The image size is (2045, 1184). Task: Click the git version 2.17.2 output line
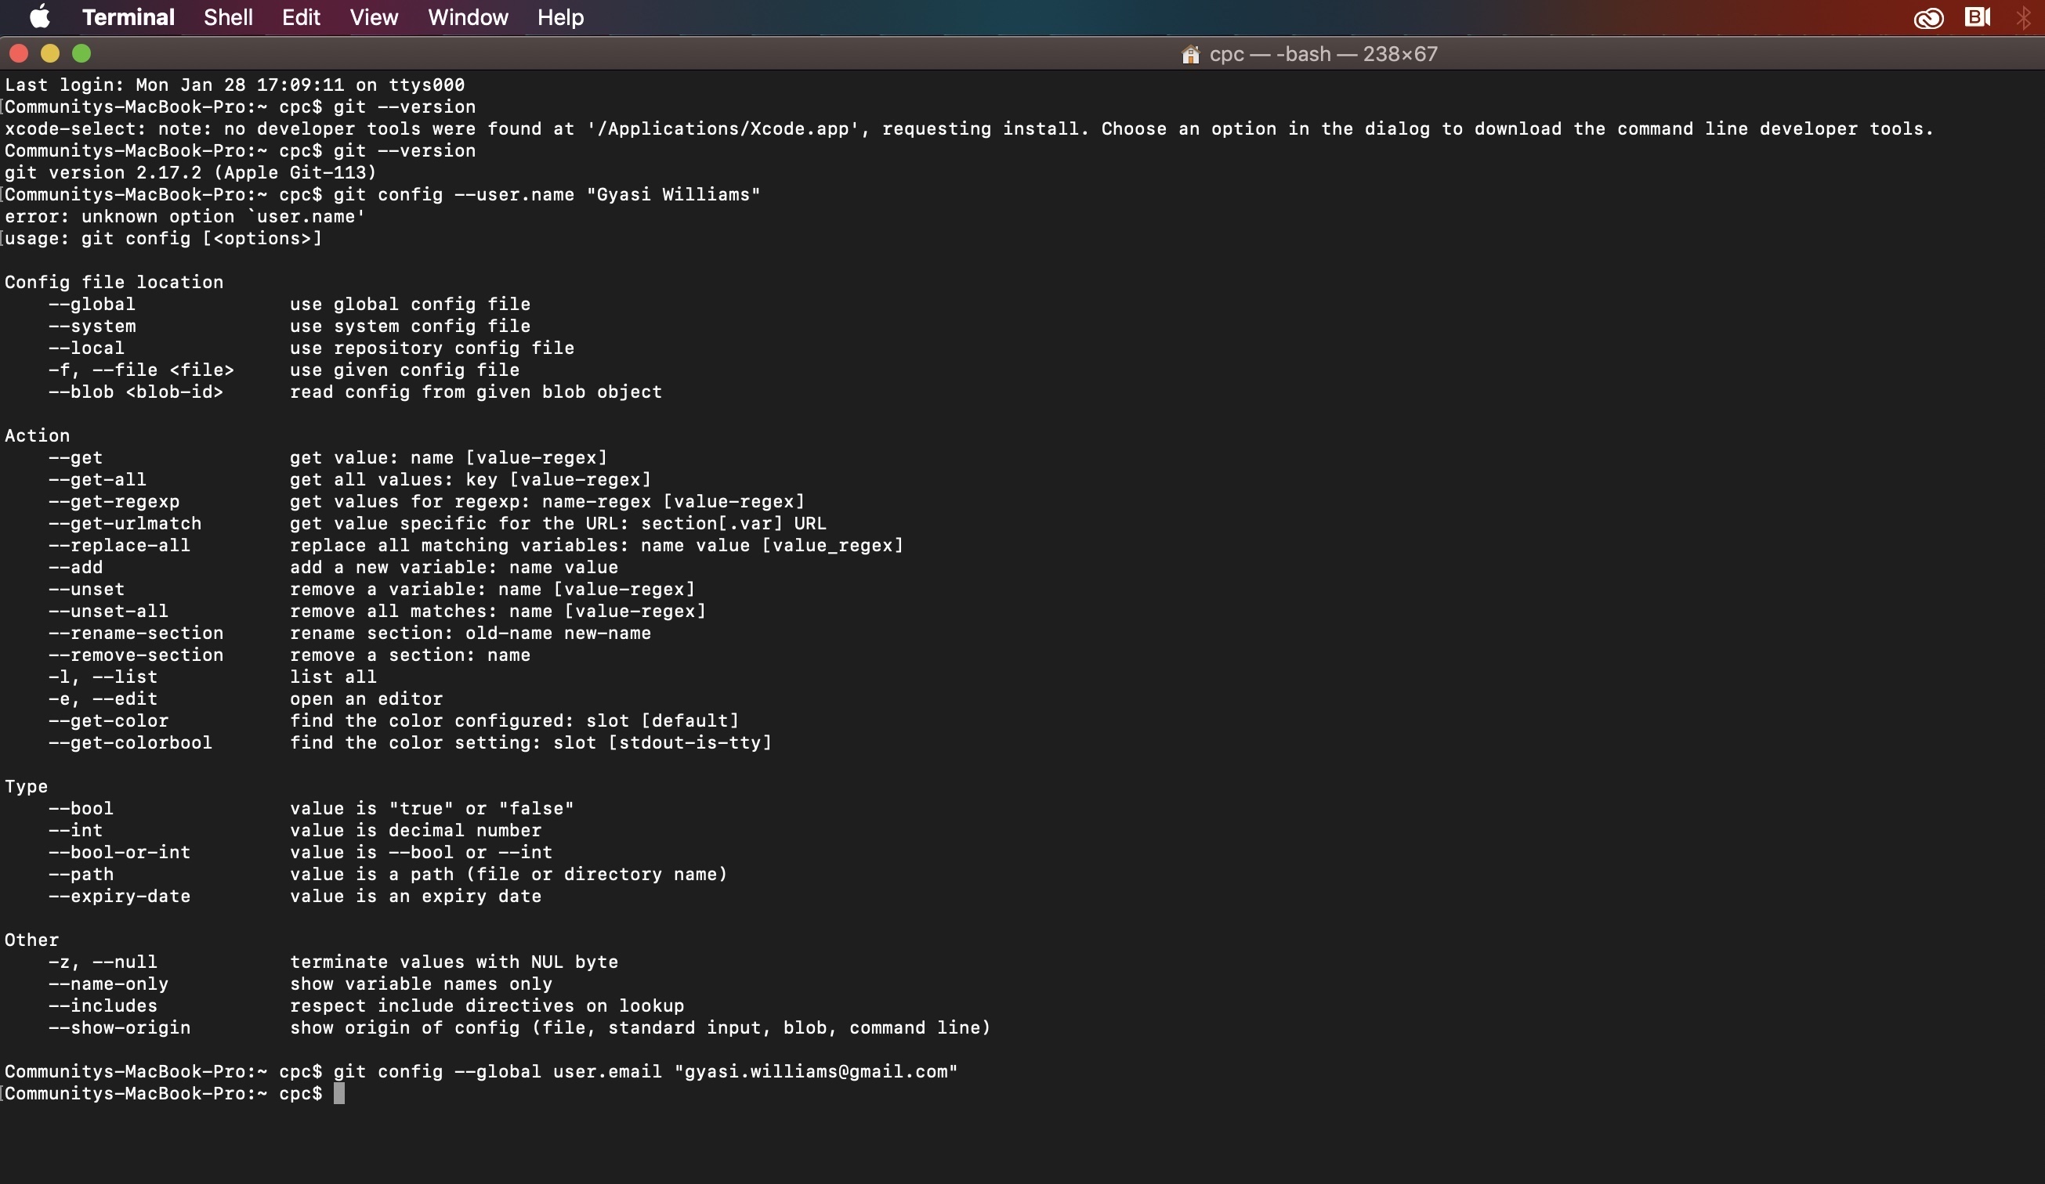click(x=188, y=172)
